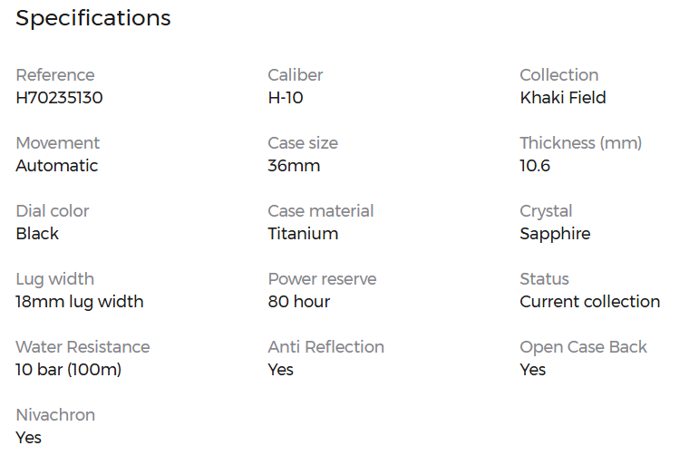The height and width of the screenshot is (465, 689).
Task: Click the Sapphire crystal value
Action: coord(555,234)
